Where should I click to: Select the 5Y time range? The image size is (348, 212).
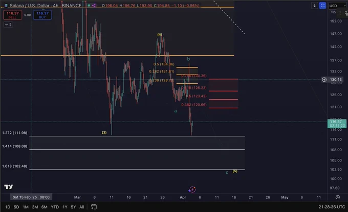tap(73, 207)
